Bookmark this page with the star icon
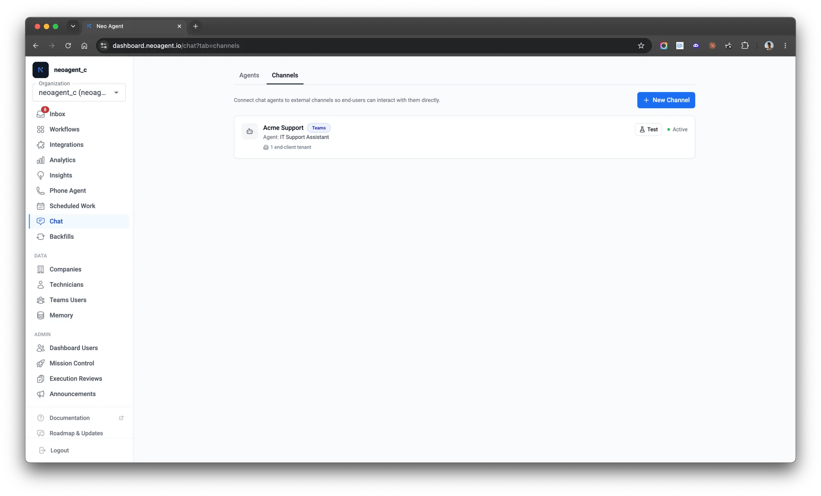Image resolution: width=821 pixels, height=496 pixels. [641, 46]
